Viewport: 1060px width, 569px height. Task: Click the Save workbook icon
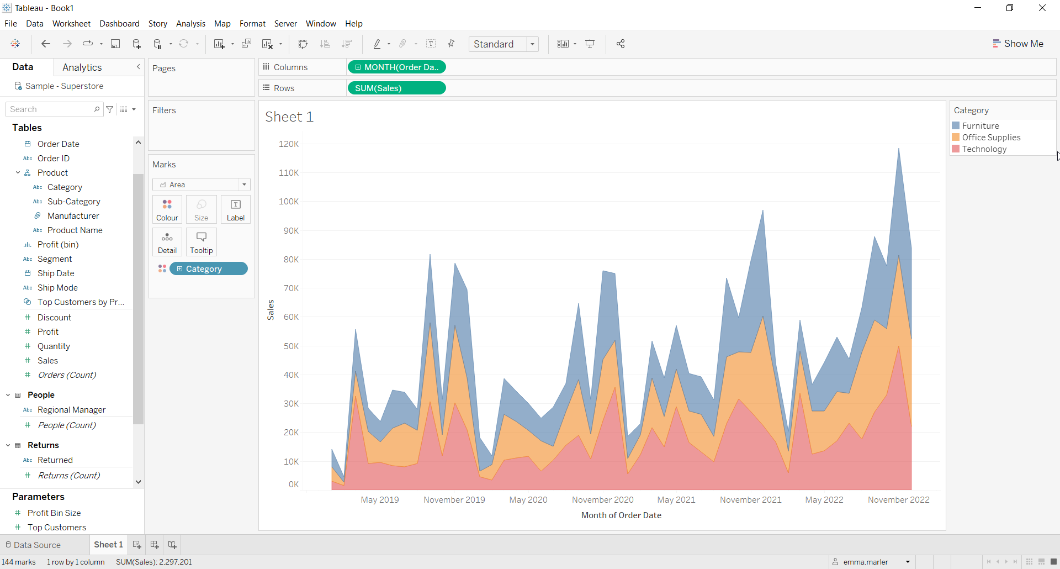click(115, 44)
